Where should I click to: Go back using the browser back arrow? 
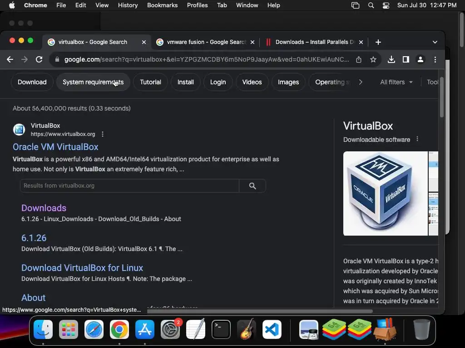(x=10, y=59)
